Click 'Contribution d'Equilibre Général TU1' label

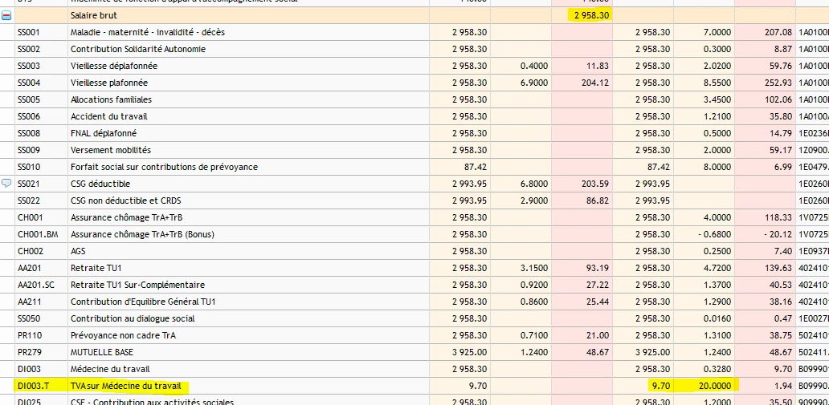coord(143,302)
